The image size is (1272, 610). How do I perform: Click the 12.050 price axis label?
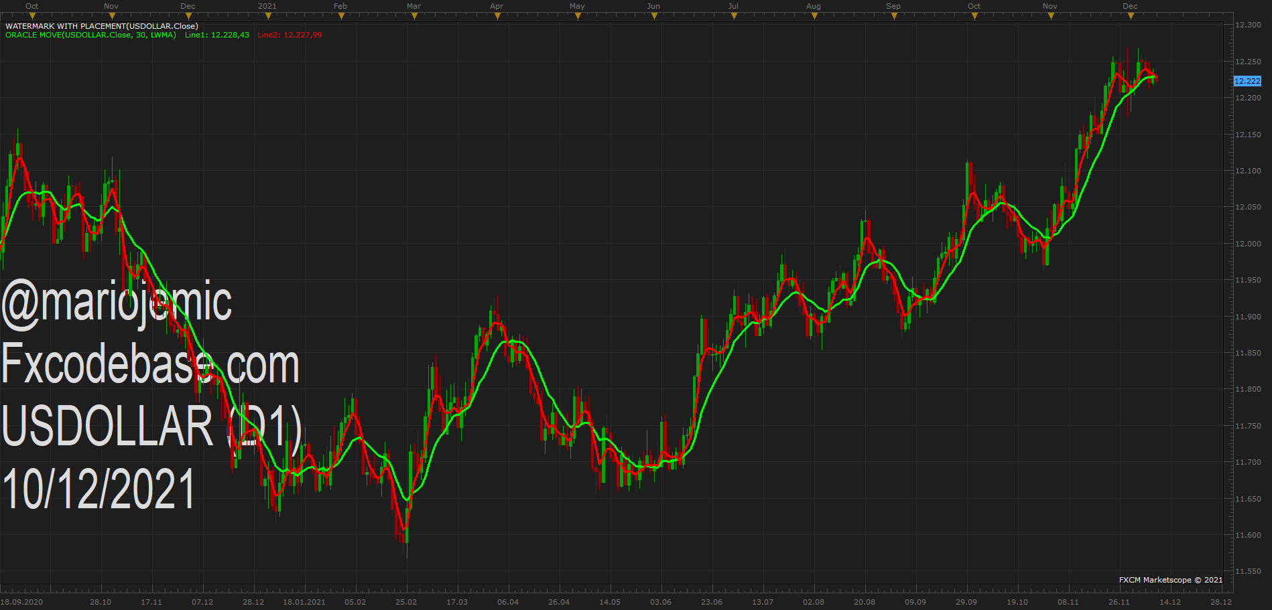(x=1248, y=207)
